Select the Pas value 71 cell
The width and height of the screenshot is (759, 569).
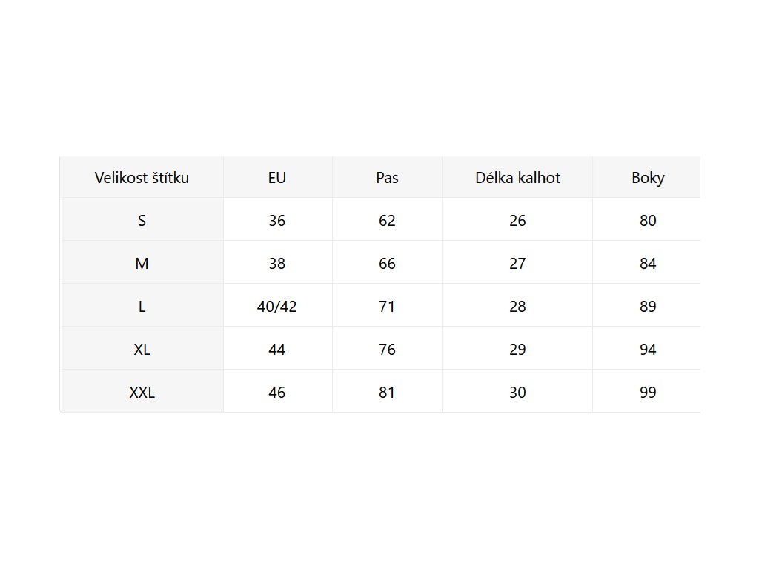click(387, 307)
